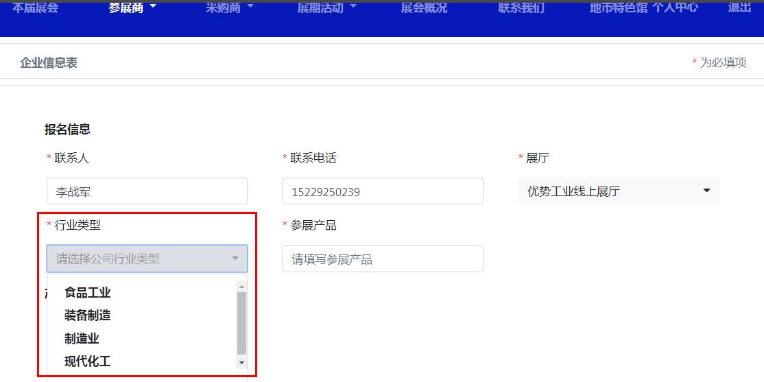Click 退出 to log out
Image resolution: width=764 pixels, height=382 pixels.
click(x=739, y=8)
